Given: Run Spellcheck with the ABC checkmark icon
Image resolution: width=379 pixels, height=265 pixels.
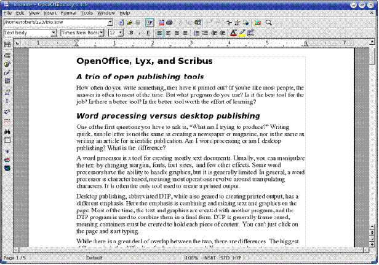Looking at the screenshot, I should point(7,112).
